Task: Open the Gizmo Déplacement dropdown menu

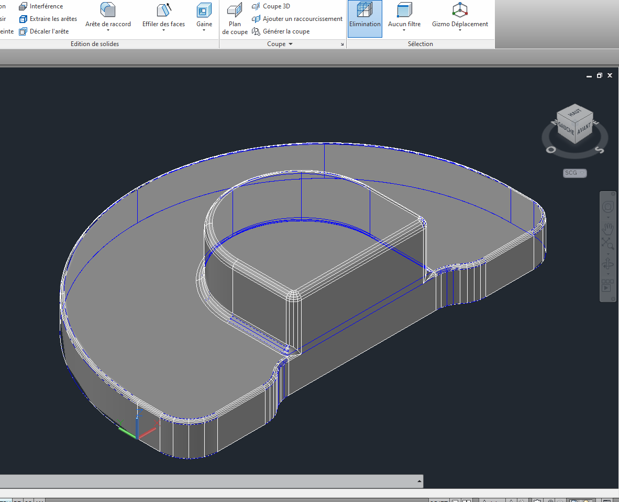Action: click(x=460, y=30)
